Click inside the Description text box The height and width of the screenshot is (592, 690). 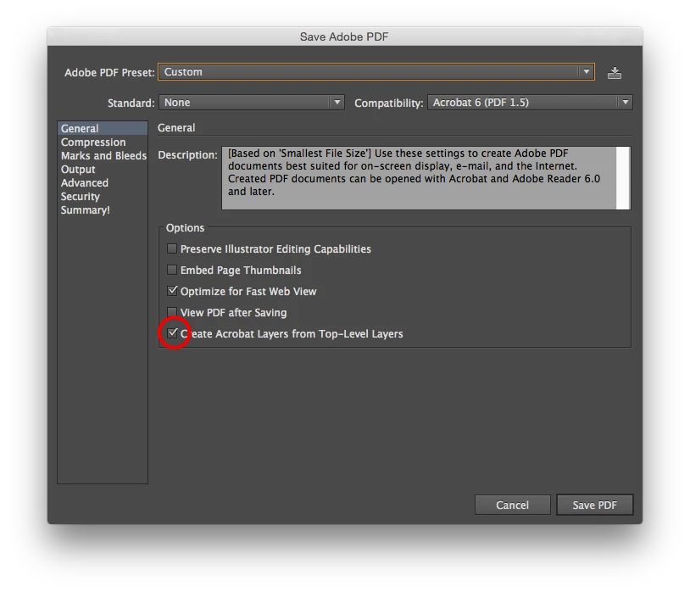tap(419, 178)
